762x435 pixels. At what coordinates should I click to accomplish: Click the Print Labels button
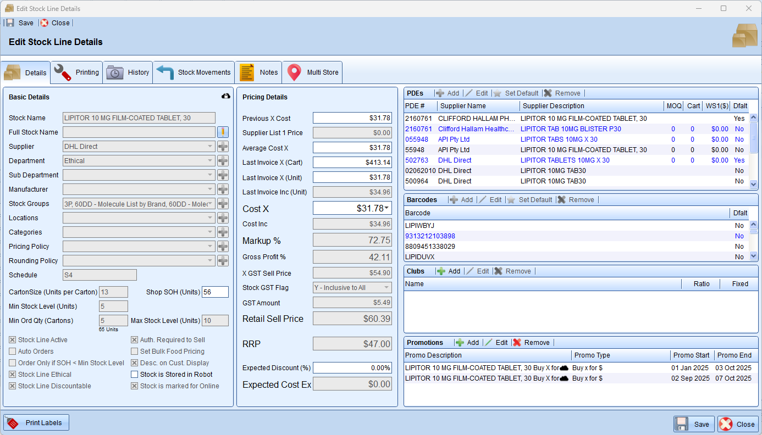tap(36, 423)
